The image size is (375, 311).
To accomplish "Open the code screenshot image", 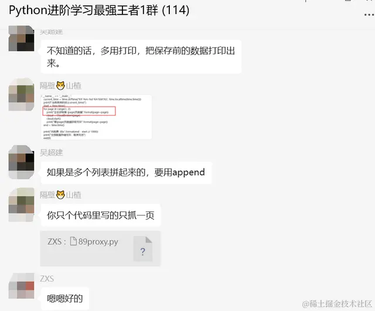I will tap(96, 117).
